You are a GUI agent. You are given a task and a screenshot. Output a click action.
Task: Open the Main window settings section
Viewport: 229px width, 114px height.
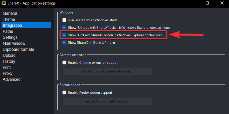[14, 43]
